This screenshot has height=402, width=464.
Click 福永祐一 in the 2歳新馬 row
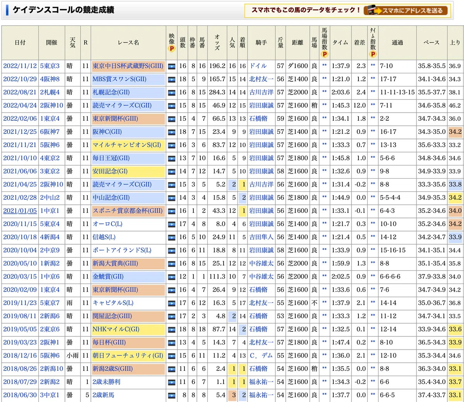point(261,395)
